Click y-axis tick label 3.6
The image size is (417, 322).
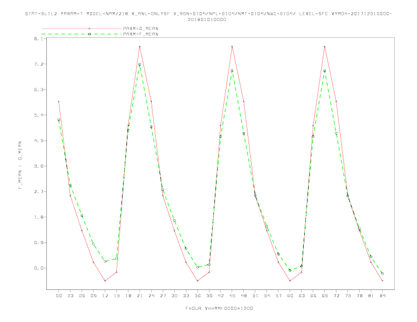coord(38,166)
